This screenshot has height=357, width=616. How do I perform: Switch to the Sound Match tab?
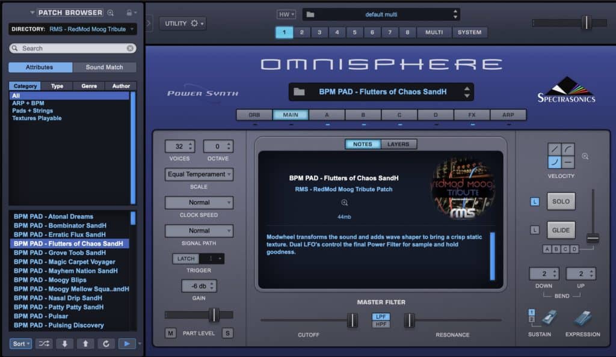(105, 67)
